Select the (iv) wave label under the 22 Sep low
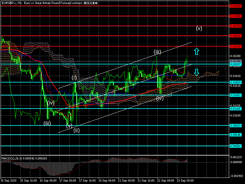 coord(160,98)
